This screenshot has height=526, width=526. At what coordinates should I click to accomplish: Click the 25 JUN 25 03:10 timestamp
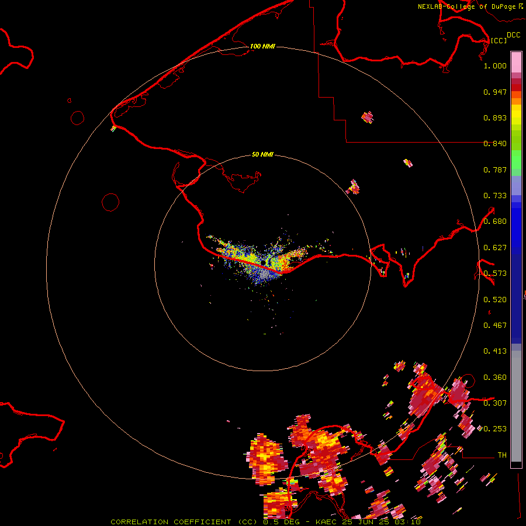click(382, 522)
